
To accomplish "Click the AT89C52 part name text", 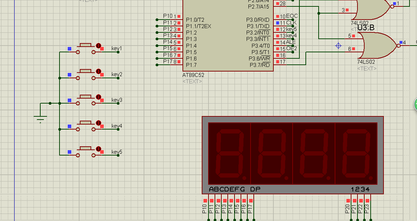I will 193,75.
